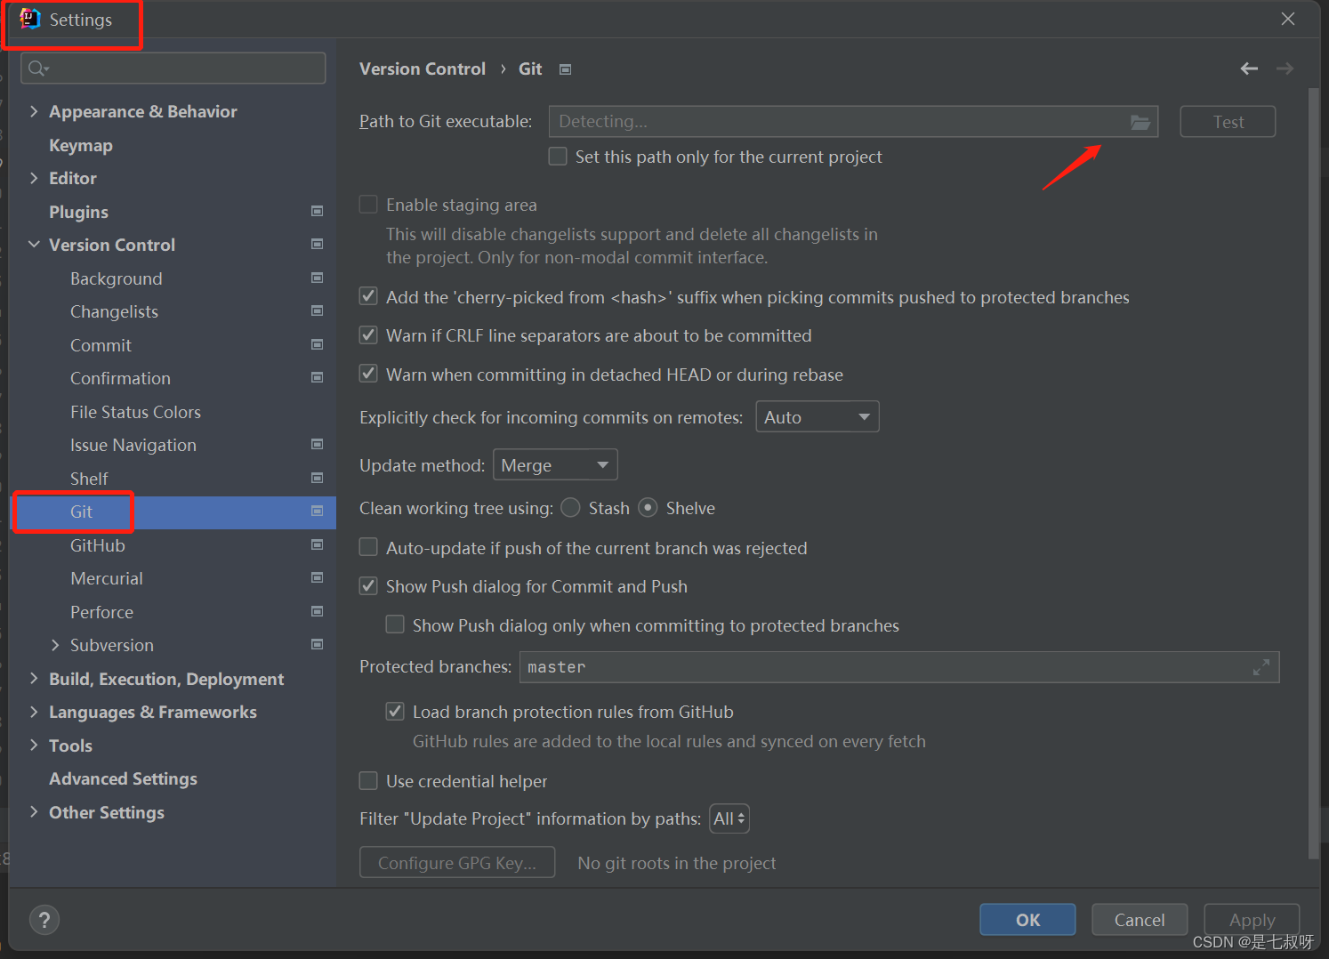This screenshot has height=959, width=1329.
Task: Expand the Appearance & Behavior section
Action: tap(34, 111)
